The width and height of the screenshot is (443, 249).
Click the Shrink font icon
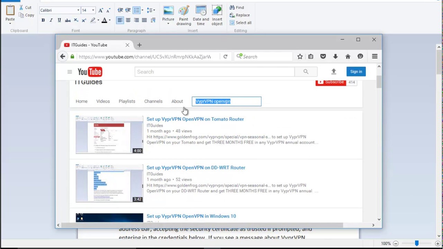pyautogui.click(x=108, y=10)
